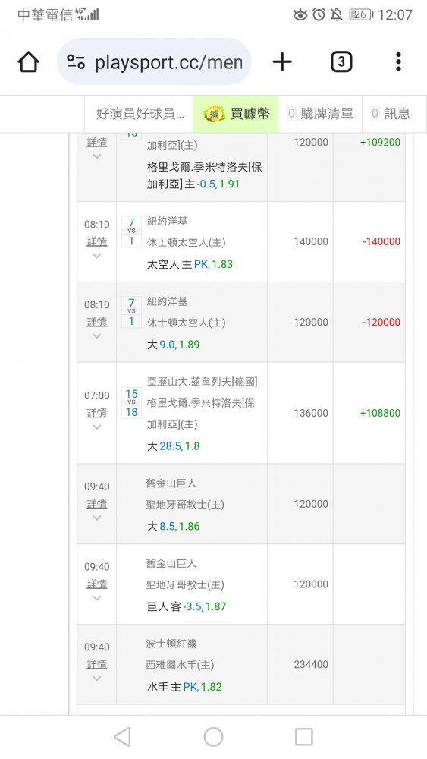
Task: Open 訊息 tab
Action: (x=391, y=114)
